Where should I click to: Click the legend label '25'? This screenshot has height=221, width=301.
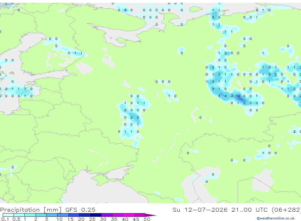(x=92, y=219)
